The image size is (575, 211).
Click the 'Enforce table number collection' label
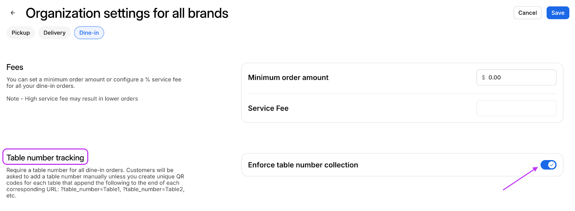303,165
